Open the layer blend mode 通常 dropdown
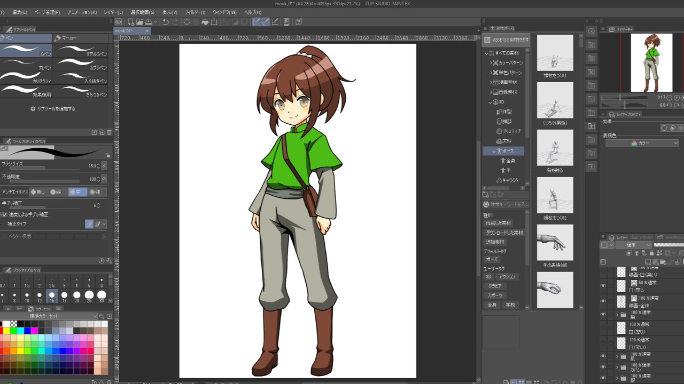 (x=633, y=245)
